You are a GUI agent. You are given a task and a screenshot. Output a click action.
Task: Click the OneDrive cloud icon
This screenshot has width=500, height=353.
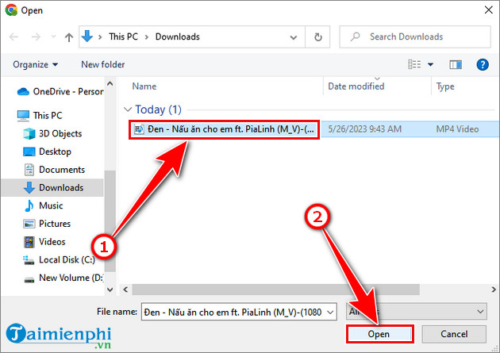(x=23, y=92)
